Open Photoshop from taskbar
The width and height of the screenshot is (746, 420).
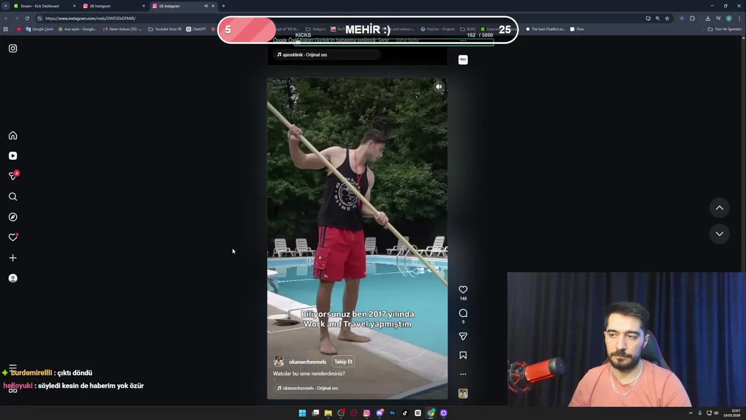[x=392, y=413]
